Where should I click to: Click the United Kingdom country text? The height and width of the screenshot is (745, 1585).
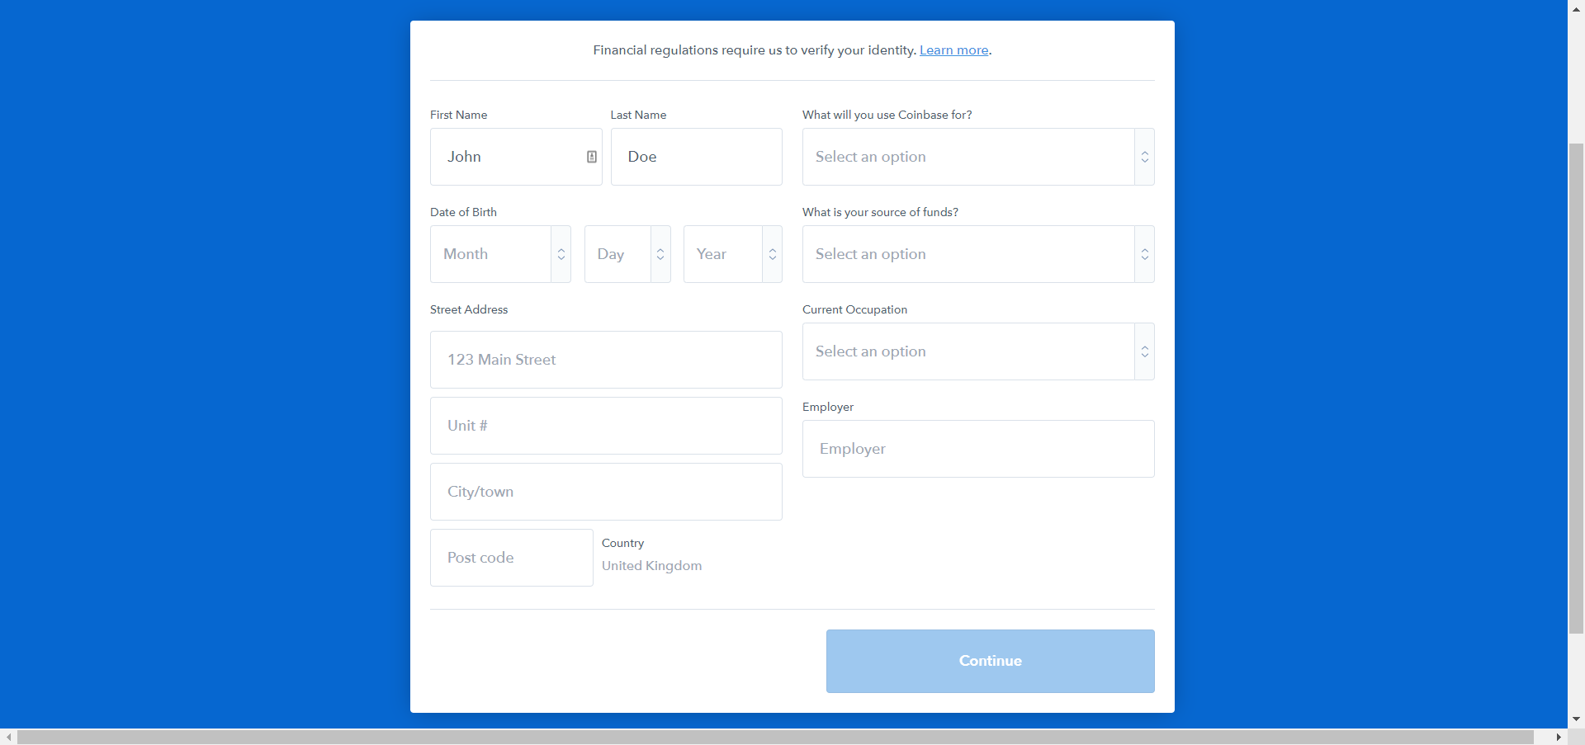651,566
